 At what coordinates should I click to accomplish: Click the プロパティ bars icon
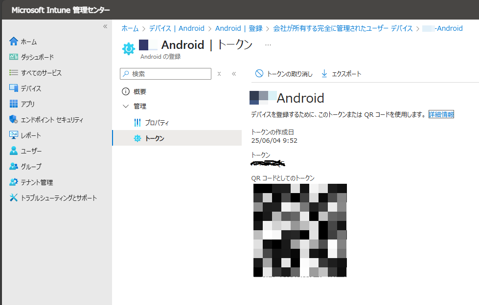(x=137, y=123)
